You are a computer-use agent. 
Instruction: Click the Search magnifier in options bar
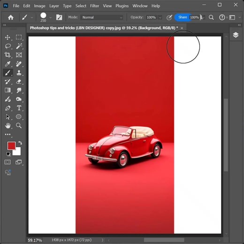[211, 17]
